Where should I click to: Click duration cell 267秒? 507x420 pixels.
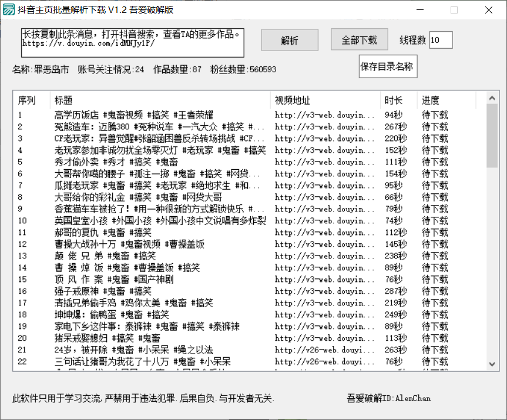click(x=395, y=127)
